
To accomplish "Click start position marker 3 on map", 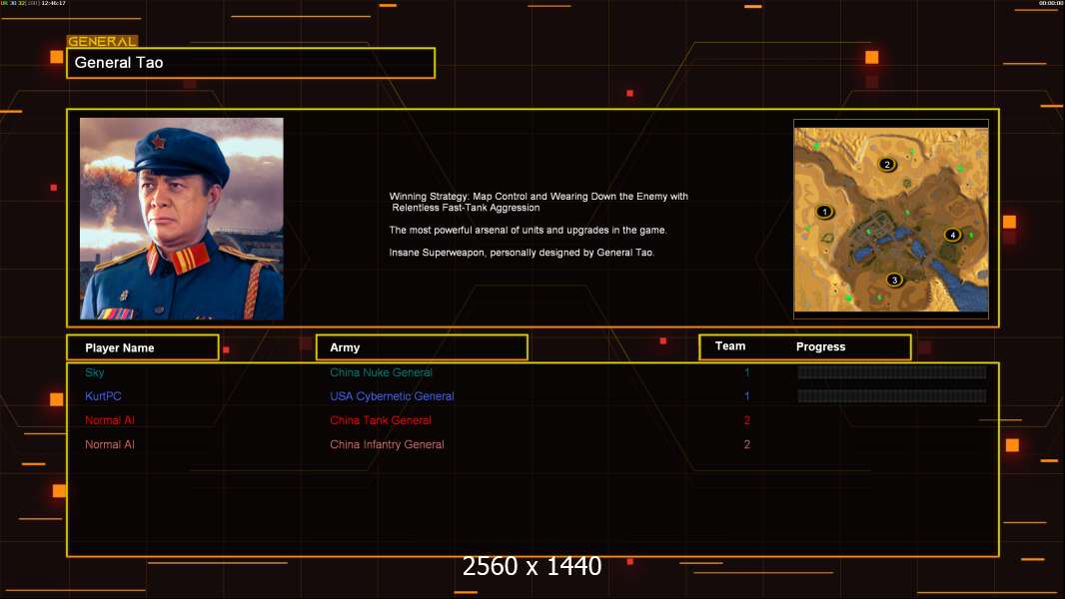I will point(894,280).
